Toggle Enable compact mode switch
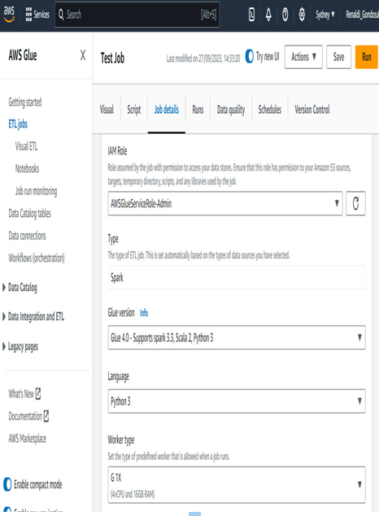This screenshot has height=516, width=379. pos(7,484)
